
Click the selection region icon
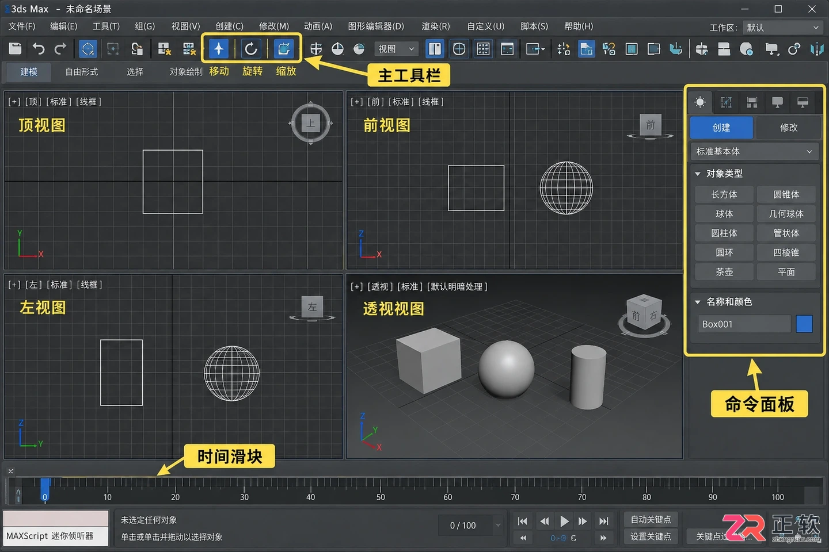[113, 49]
